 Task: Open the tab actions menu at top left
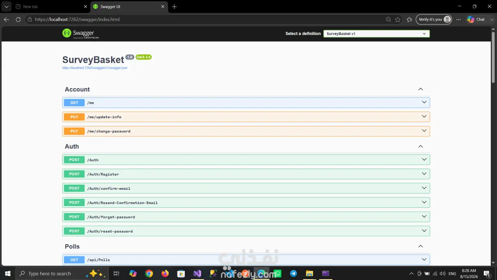[7, 7]
